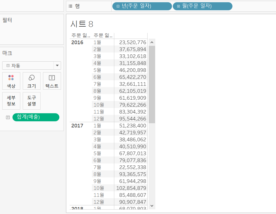This screenshot has width=276, height=214.
Task: Select the 2017 year row header
Action: coord(77,126)
